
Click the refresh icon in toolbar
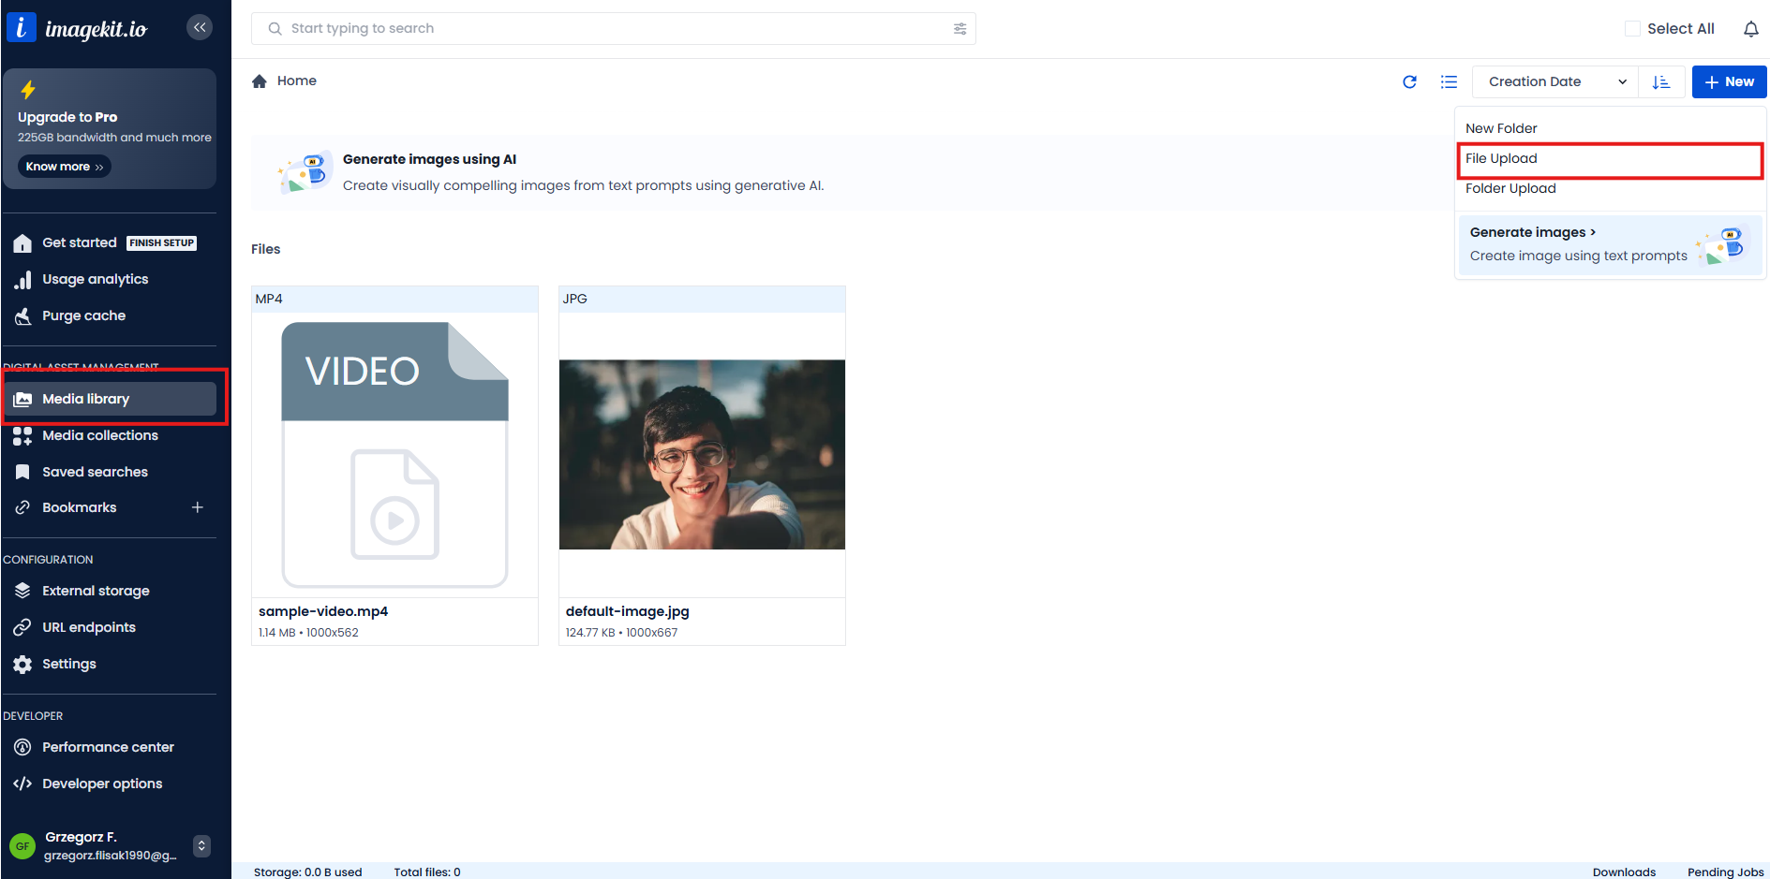point(1409,82)
